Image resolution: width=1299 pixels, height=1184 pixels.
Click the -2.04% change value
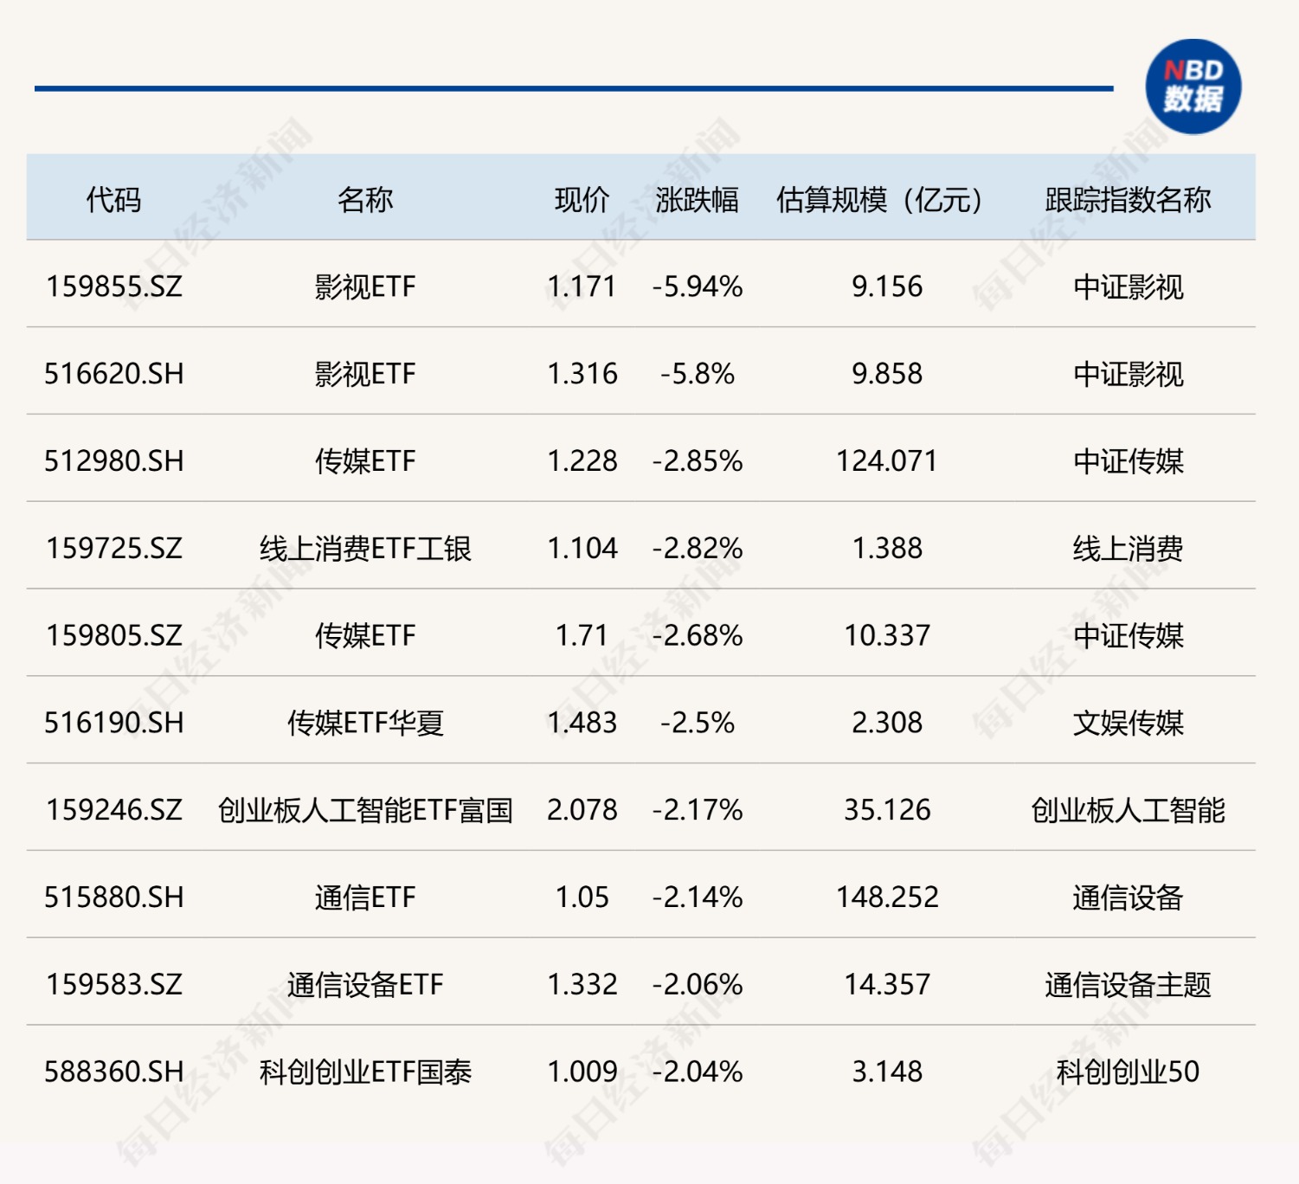pyautogui.click(x=698, y=1072)
